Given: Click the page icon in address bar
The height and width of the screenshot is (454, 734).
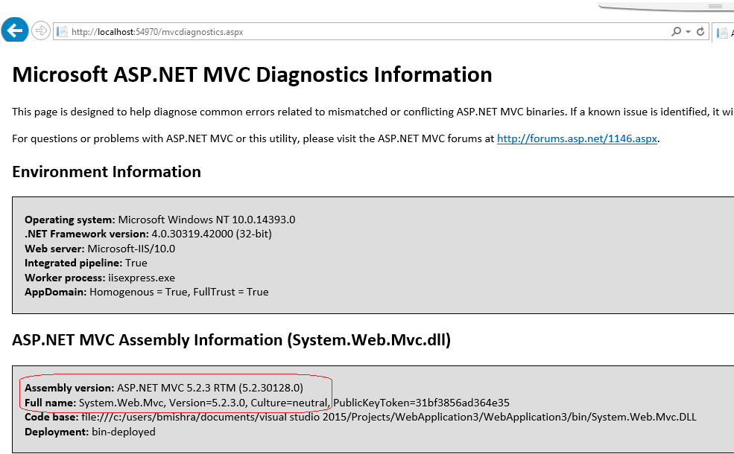Looking at the screenshot, I should click(62, 31).
